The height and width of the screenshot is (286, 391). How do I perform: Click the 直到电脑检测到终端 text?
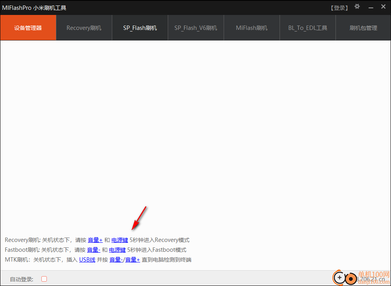[167, 260]
